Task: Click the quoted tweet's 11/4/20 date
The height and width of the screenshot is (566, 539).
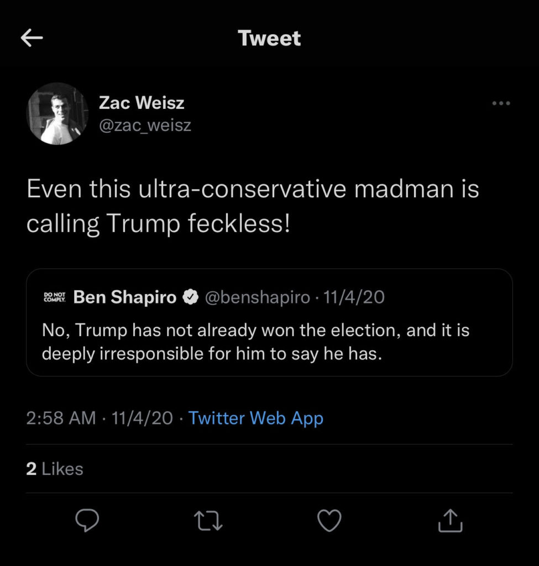Action: 354,297
